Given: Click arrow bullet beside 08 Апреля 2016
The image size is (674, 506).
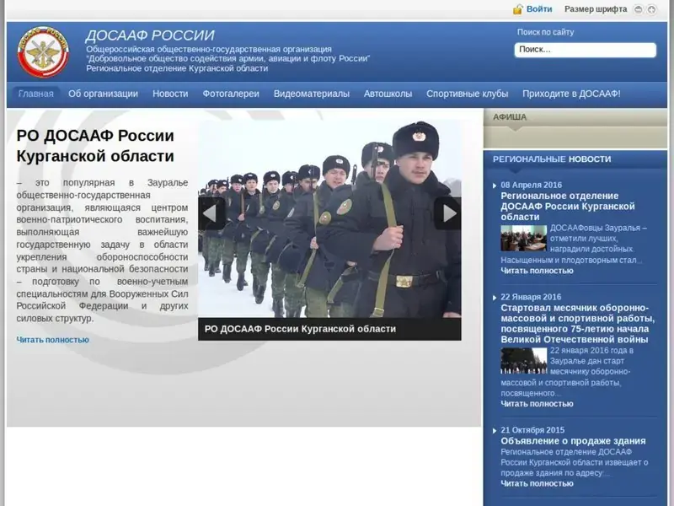Looking at the screenshot, I should pyautogui.click(x=494, y=185).
